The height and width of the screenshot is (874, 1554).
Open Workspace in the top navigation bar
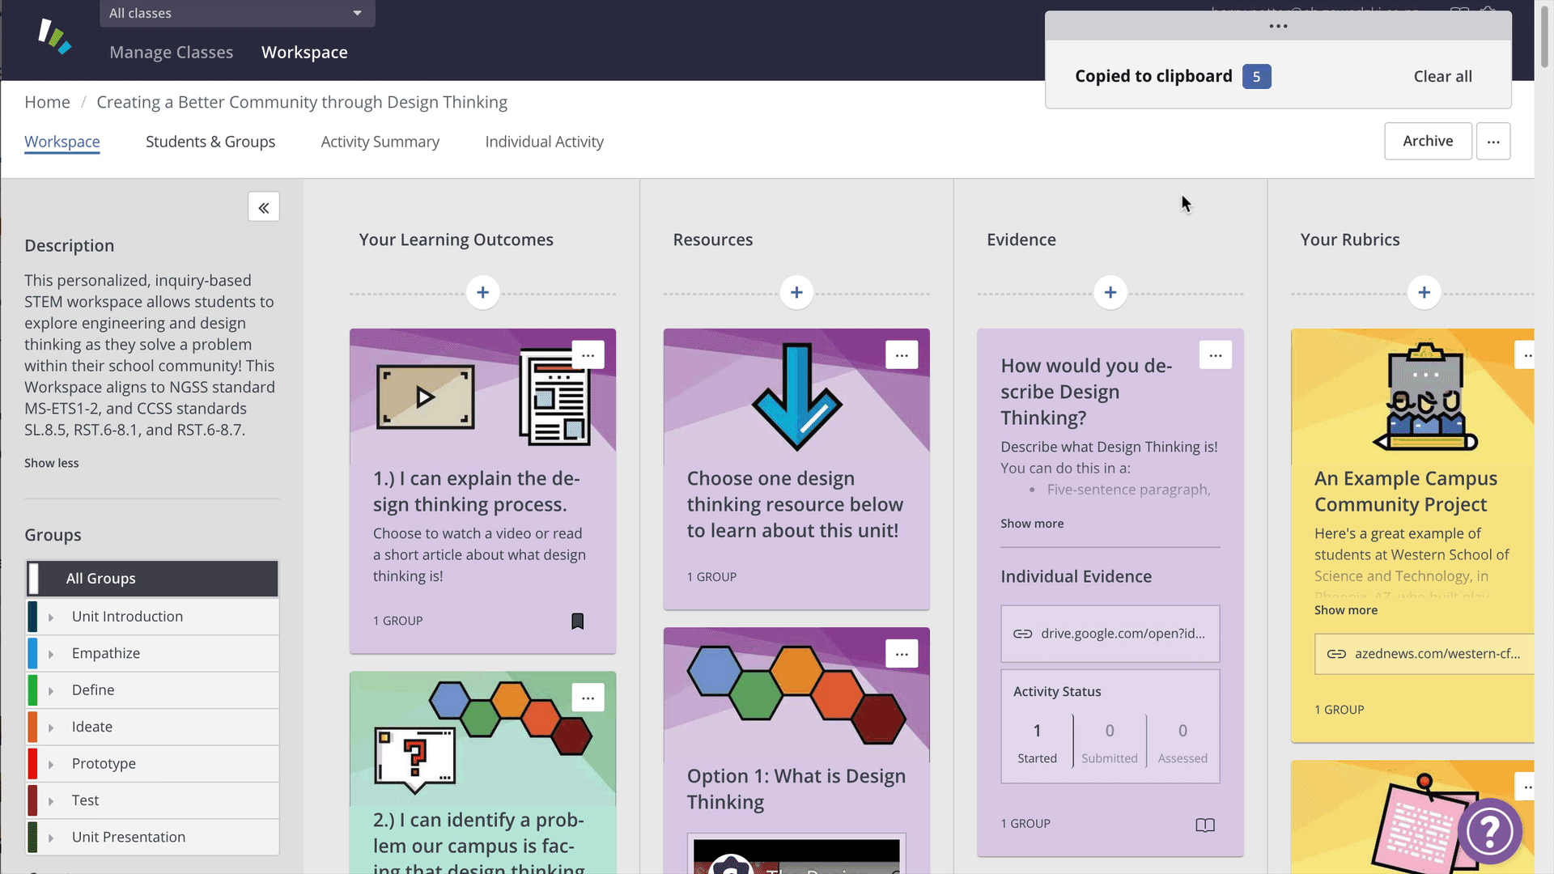tap(304, 53)
